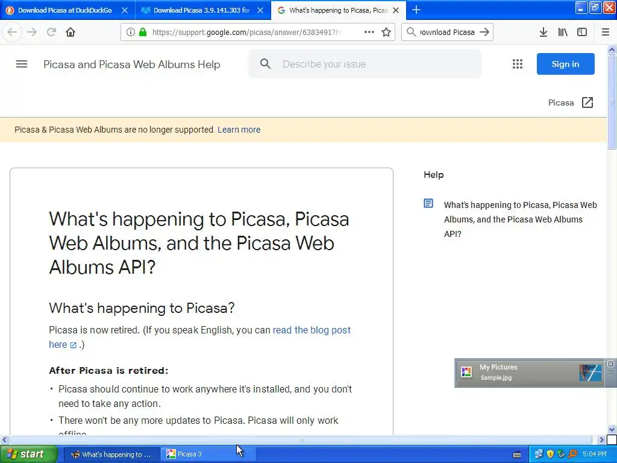This screenshot has height=463, width=617.
Task: Click the vertical scrollbar thumb
Action: 612,102
